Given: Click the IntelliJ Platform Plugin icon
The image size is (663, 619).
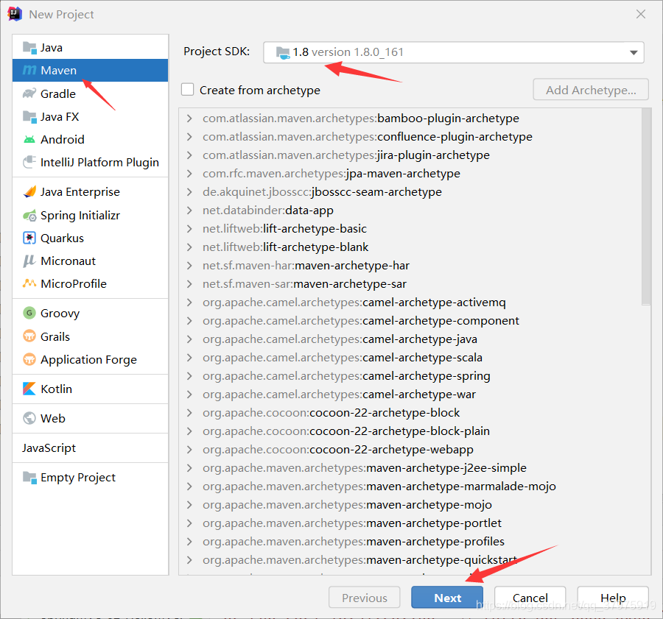Looking at the screenshot, I should (x=29, y=162).
